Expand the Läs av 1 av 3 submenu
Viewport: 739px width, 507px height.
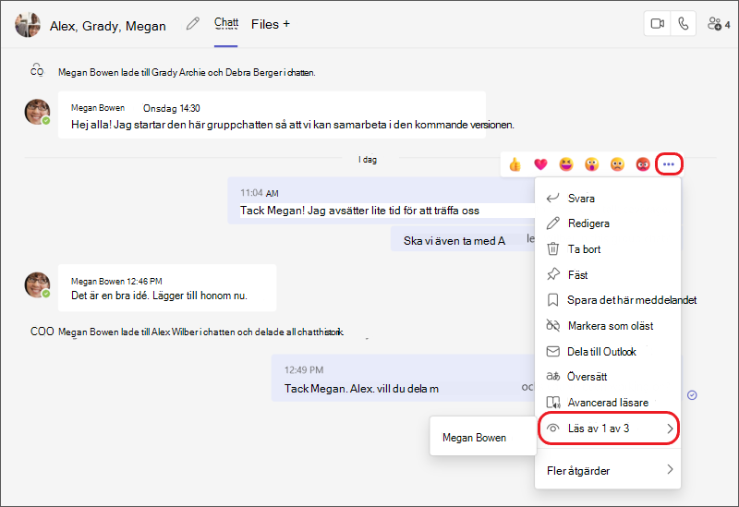609,429
